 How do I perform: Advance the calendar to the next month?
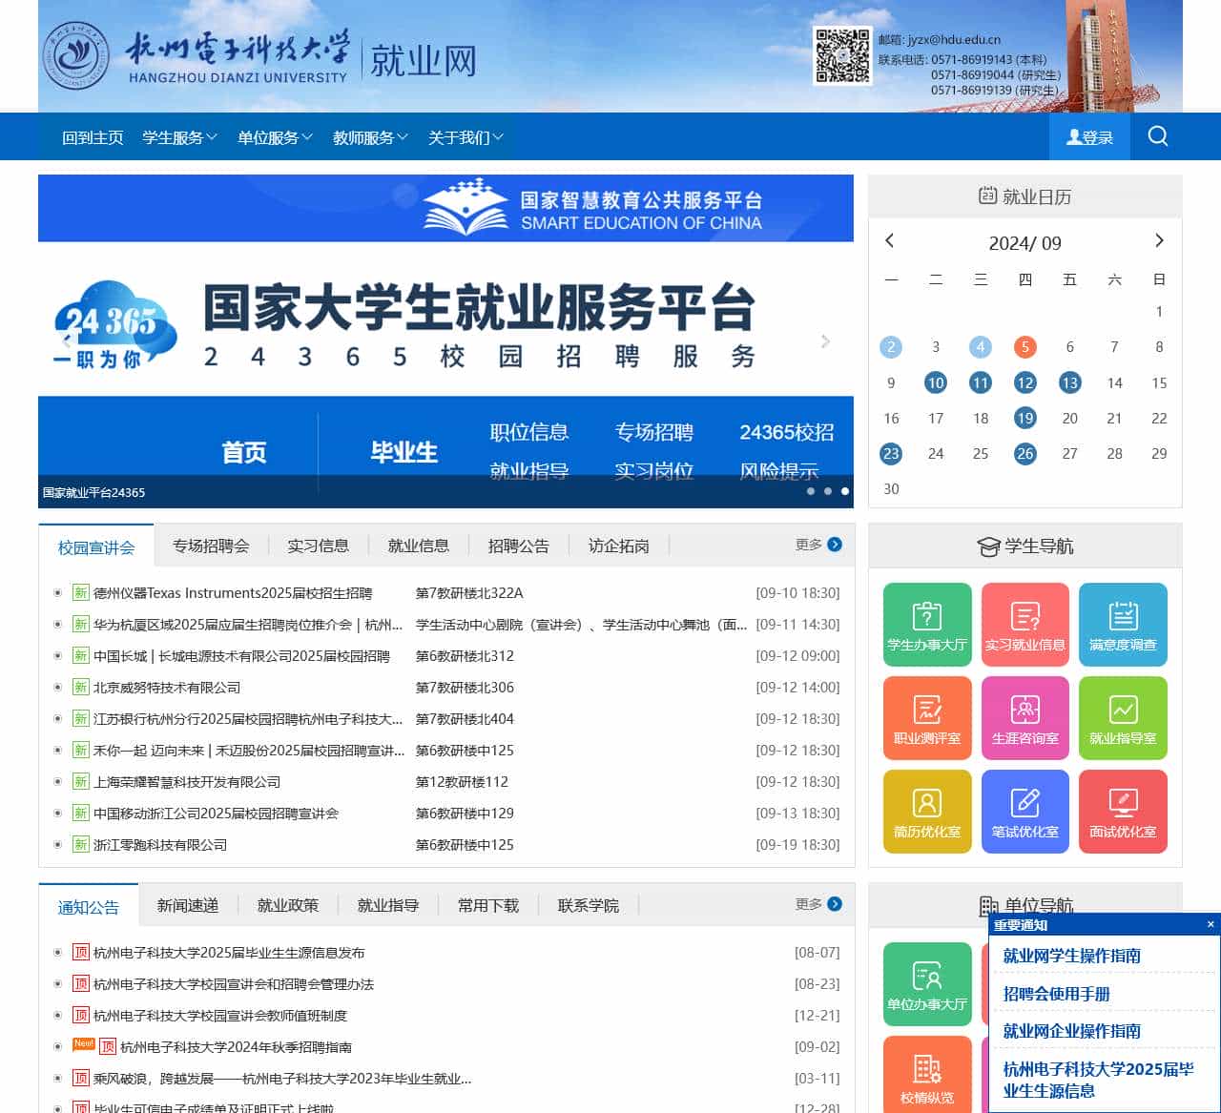[x=1159, y=240]
